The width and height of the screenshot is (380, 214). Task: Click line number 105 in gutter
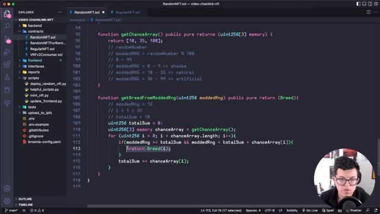pyautogui.click(x=77, y=97)
